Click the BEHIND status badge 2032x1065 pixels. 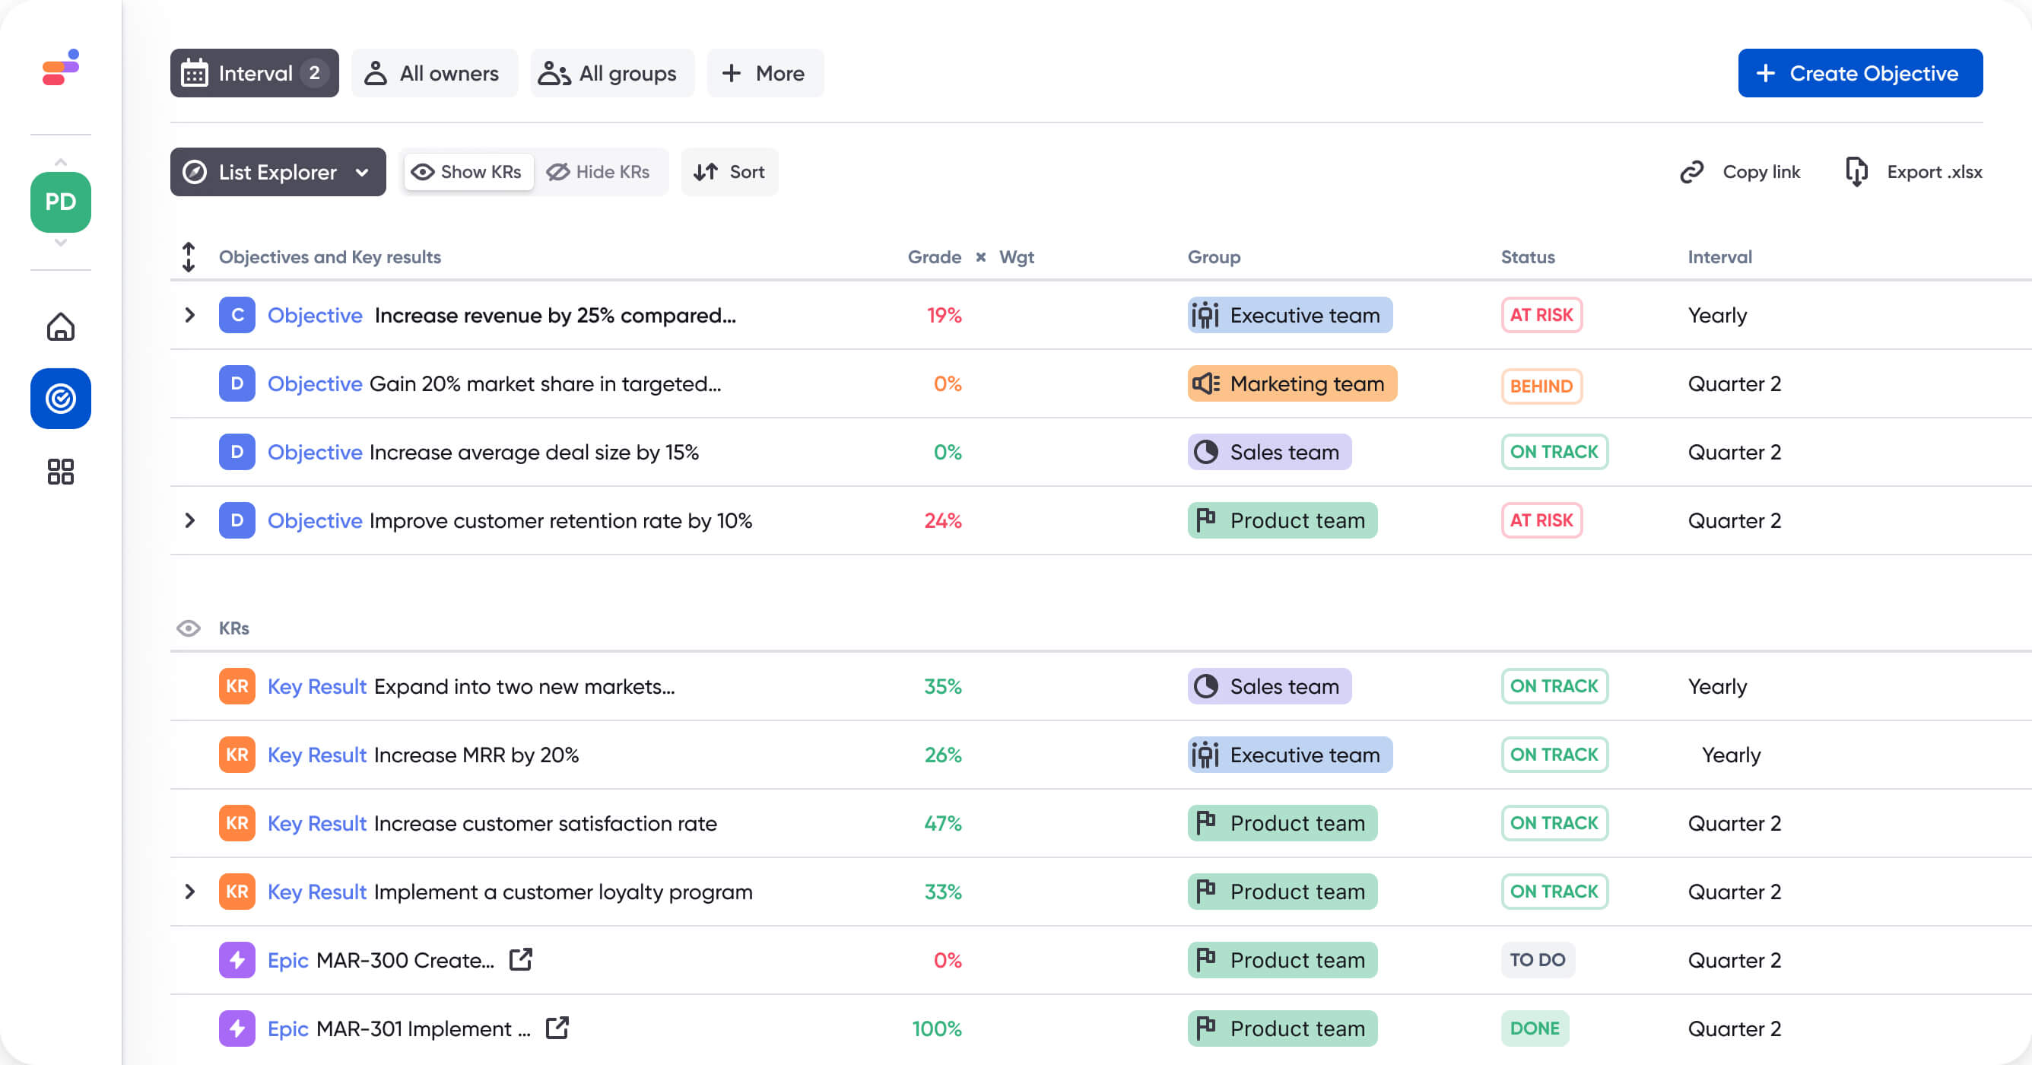click(x=1541, y=386)
